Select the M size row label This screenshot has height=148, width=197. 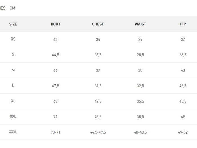[x=13, y=70]
